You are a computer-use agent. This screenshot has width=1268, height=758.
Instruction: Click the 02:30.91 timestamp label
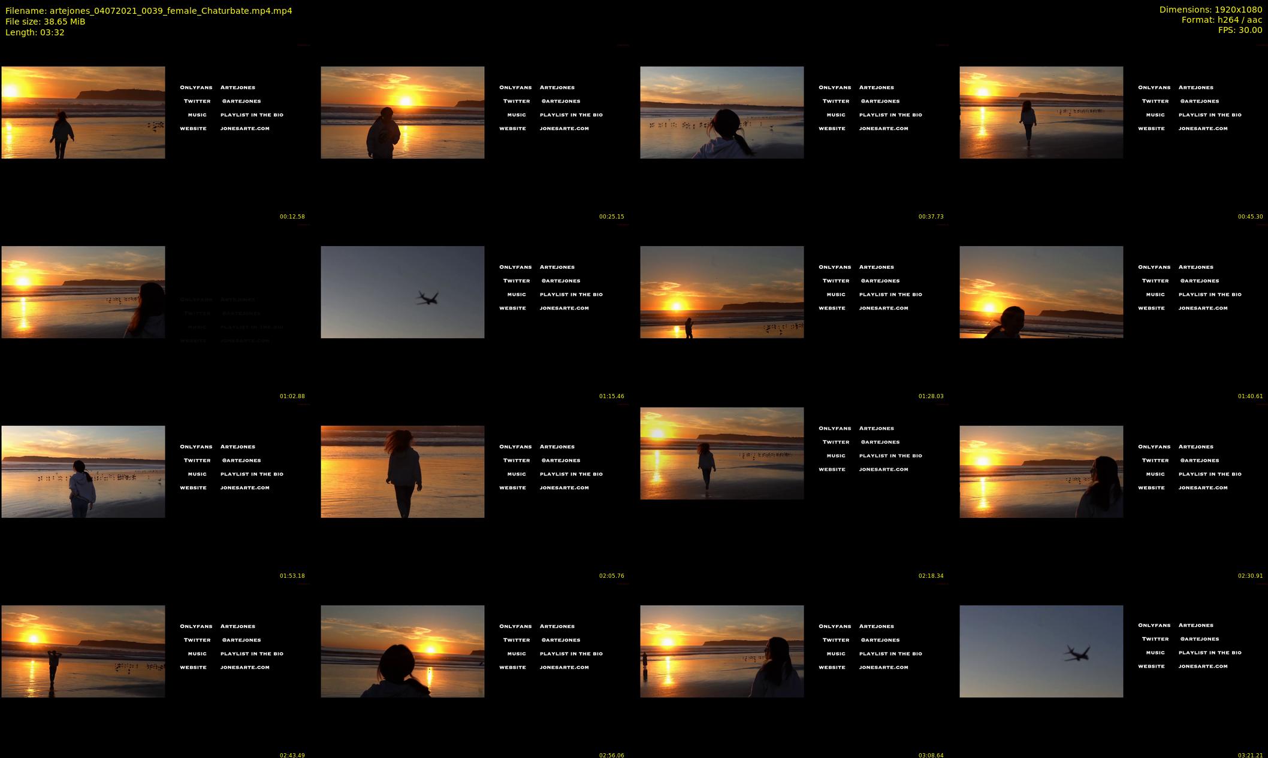pyautogui.click(x=1250, y=576)
